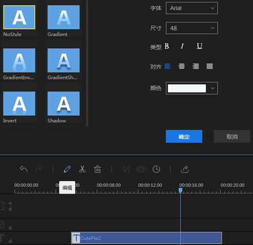
Task: Toggle underline text formatting
Action: (x=200, y=46)
